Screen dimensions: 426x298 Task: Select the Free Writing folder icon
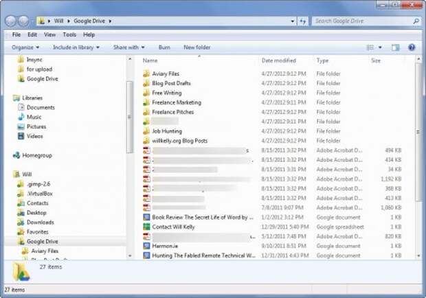(x=146, y=93)
